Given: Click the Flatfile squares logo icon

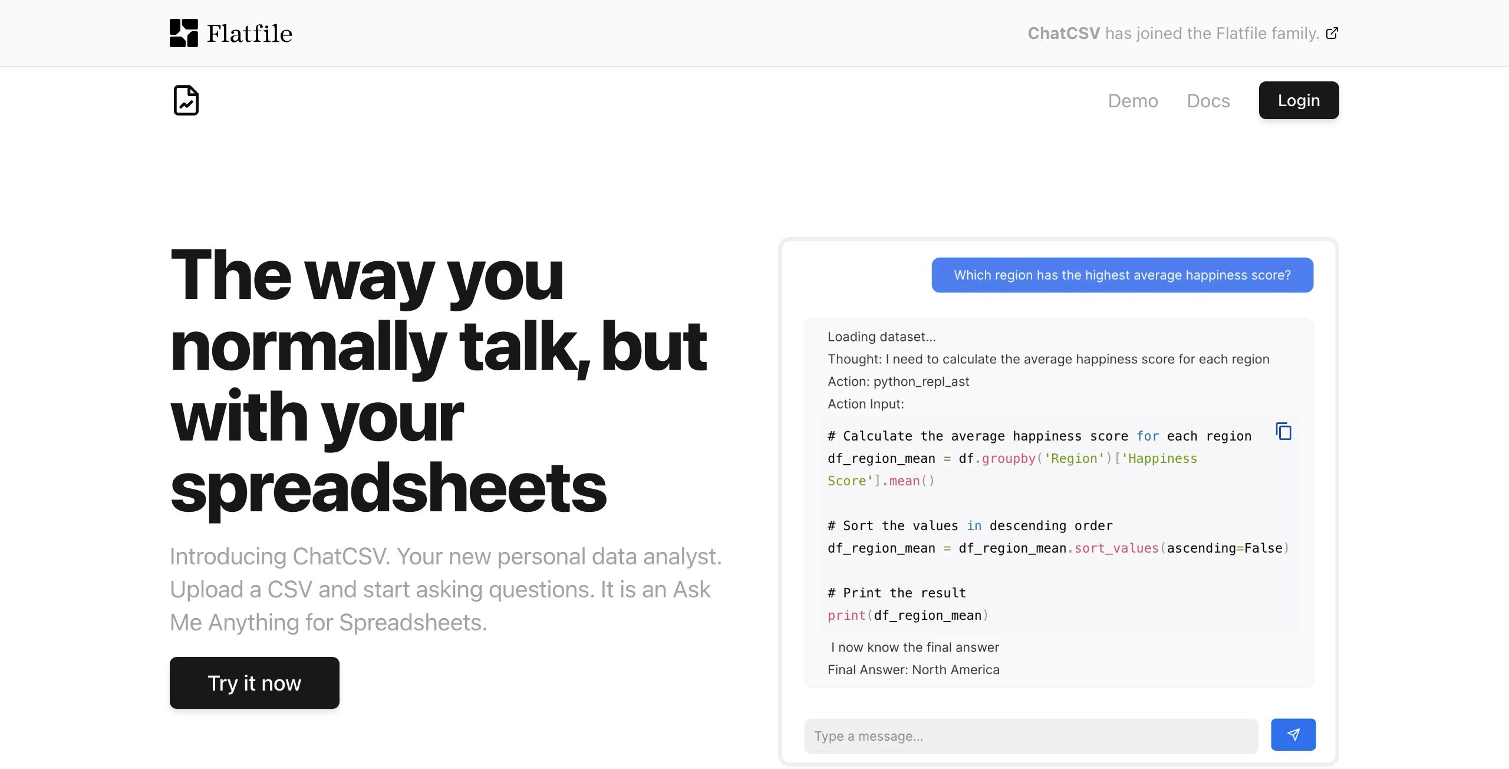Looking at the screenshot, I should pos(183,33).
